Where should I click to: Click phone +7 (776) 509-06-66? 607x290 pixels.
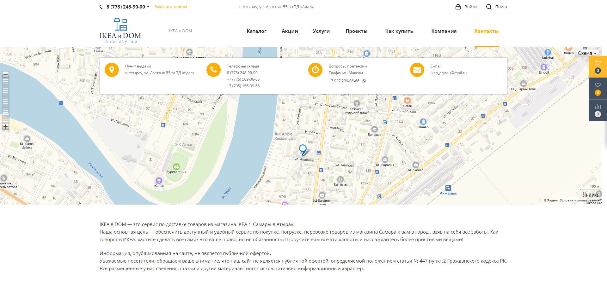click(x=243, y=79)
